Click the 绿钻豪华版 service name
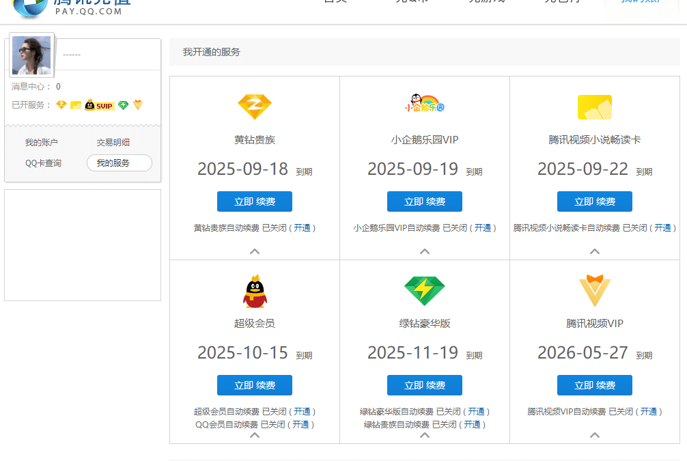 (x=425, y=324)
